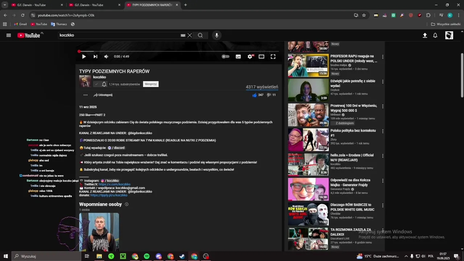Open the Tłumacz bookmark
Viewport: 464px width, 261px height.
coord(59,24)
